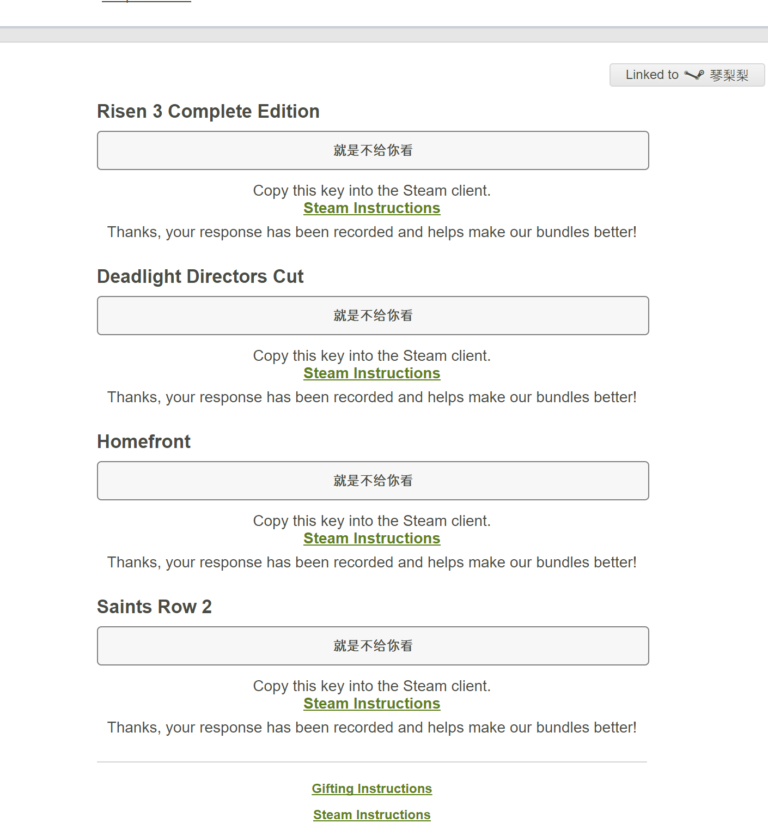Select the Saints Row 2 key box

click(373, 646)
